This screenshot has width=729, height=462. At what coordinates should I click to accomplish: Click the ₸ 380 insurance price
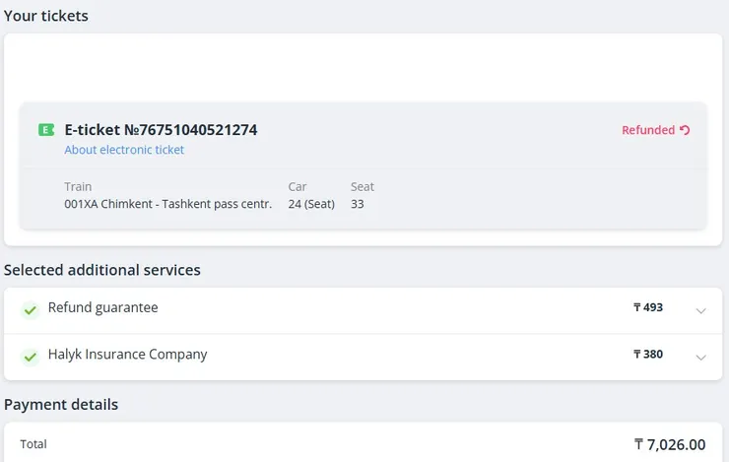tap(648, 354)
